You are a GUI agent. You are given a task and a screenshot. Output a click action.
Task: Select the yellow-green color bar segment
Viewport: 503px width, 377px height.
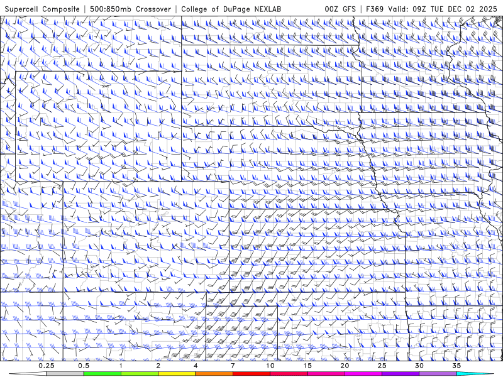click(140, 374)
